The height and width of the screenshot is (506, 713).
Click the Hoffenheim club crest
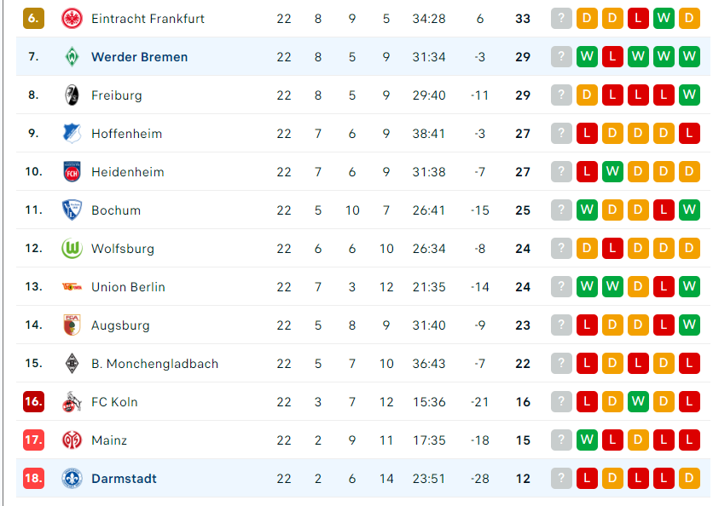coord(72,134)
